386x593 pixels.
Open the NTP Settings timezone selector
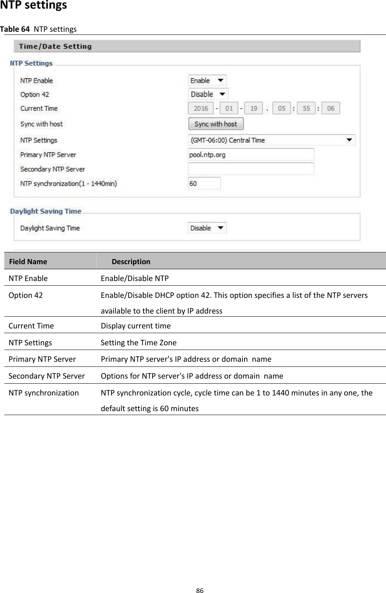tap(271, 140)
